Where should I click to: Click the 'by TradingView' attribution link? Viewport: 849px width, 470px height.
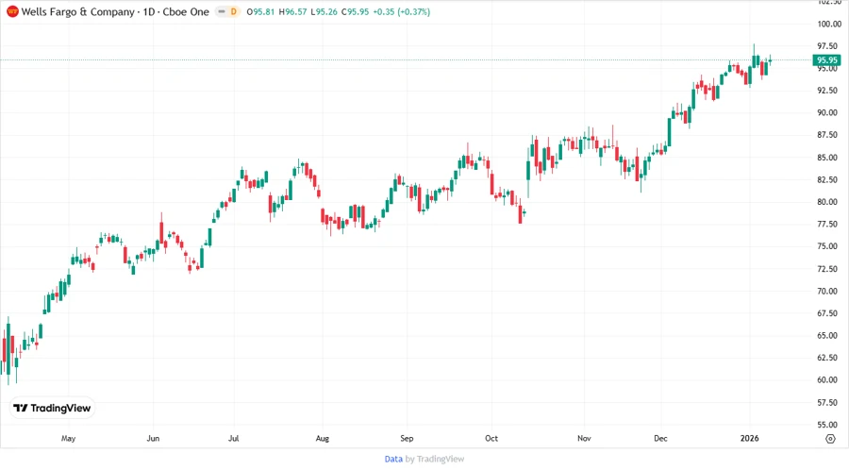tap(435, 459)
